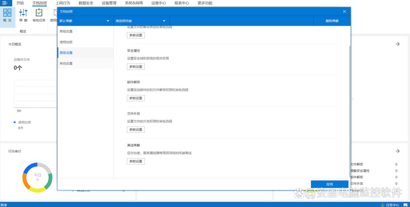This screenshot has width=410, height=207.
Task: Click the arrow icon above 文件解密 statistics
Action: pyautogui.click(x=397, y=151)
